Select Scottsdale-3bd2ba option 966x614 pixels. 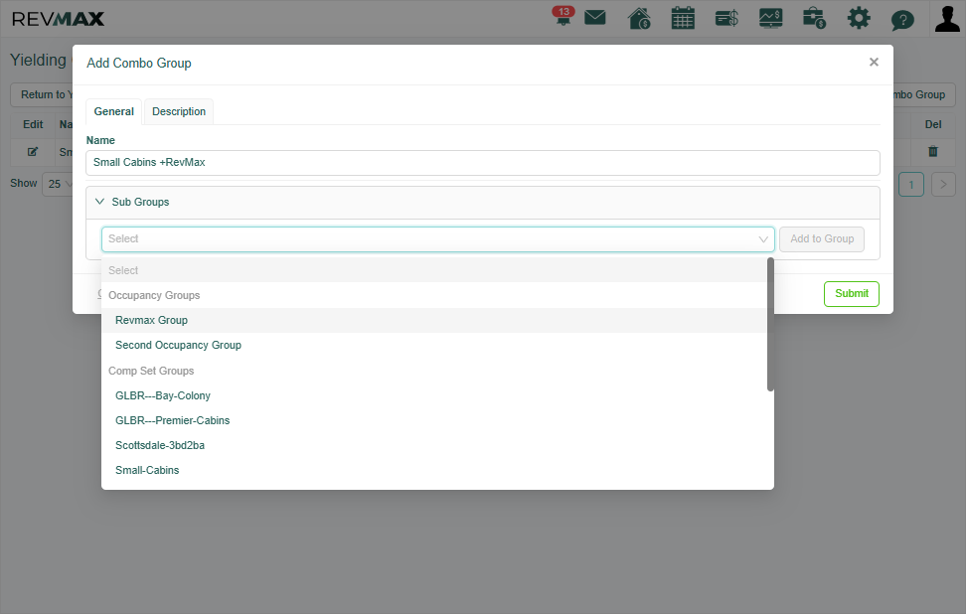434,445
